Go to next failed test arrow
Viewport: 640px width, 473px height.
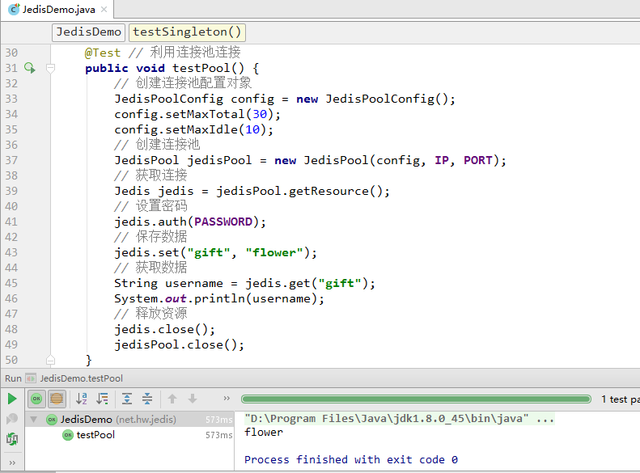(193, 399)
